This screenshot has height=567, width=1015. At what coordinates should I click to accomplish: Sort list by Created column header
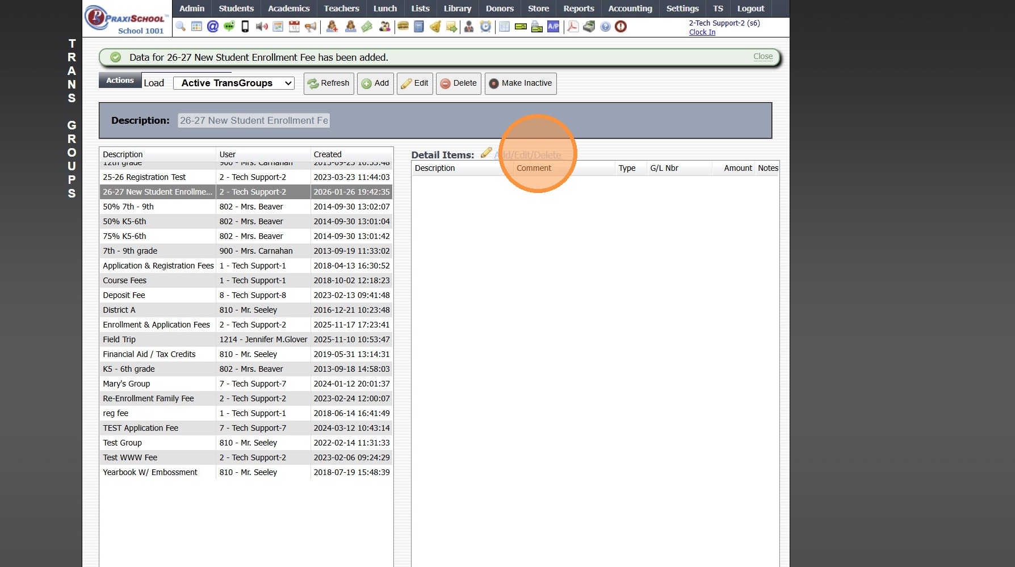click(x=351, y=154)
